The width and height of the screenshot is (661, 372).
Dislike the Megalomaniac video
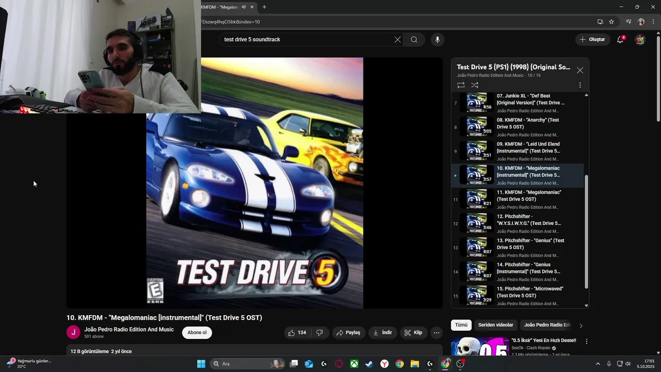pyautogui.click(x=320, y=333)
